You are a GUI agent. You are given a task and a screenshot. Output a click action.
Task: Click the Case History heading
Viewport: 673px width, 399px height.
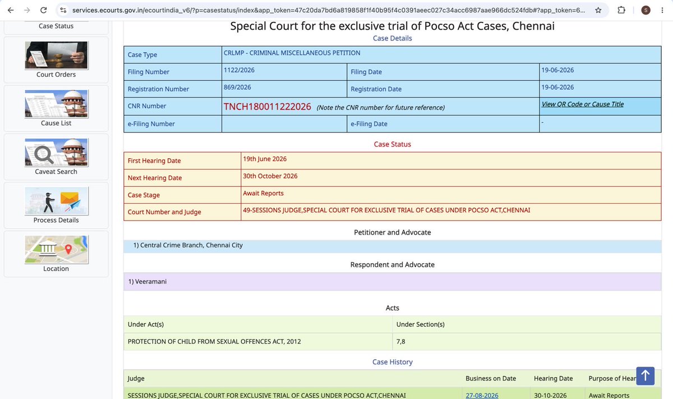click(393, 362)
